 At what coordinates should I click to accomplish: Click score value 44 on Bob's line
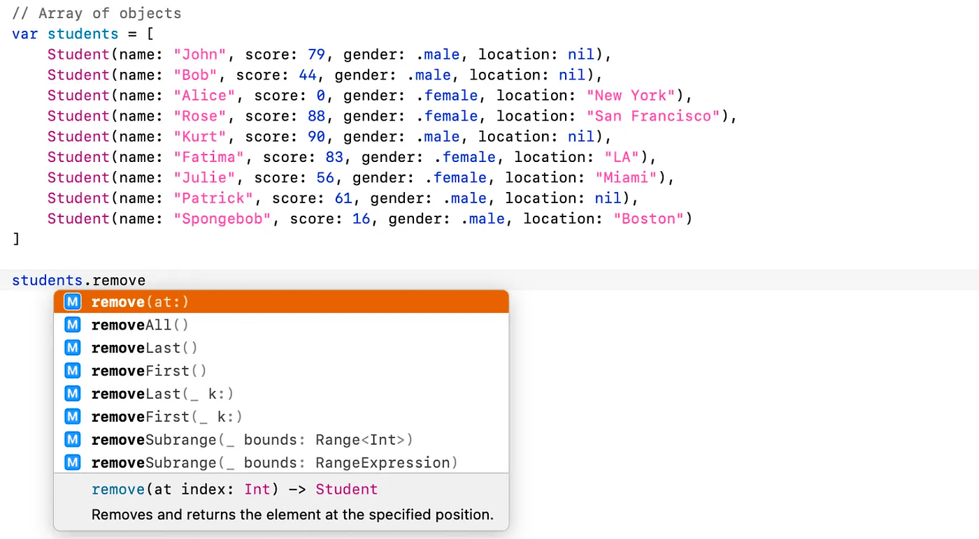coord(308,75)
